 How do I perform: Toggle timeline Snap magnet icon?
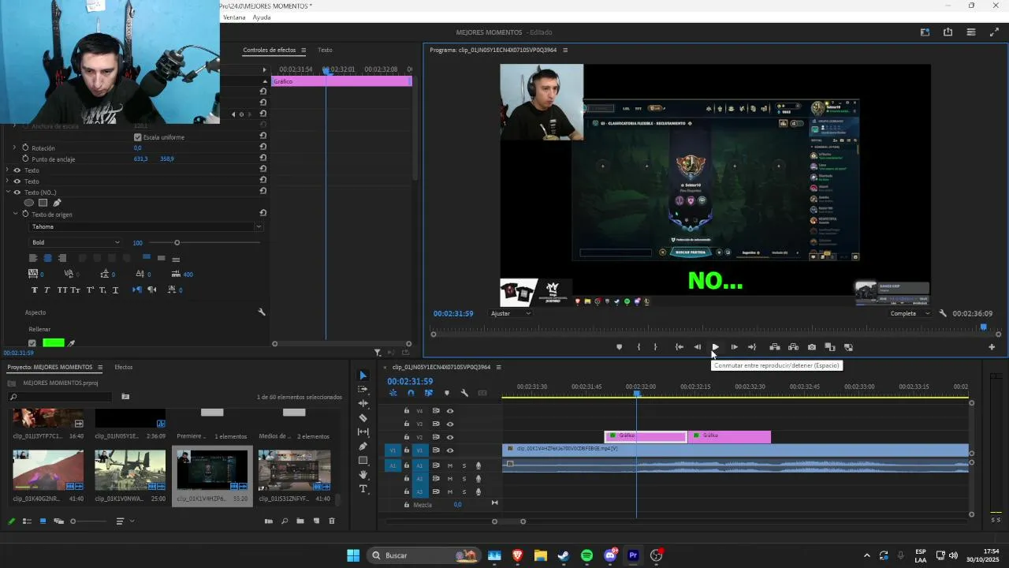tap(411, 393)
